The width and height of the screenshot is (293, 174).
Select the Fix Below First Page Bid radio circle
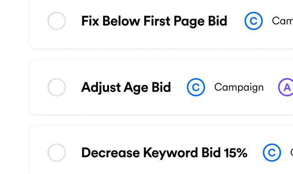click(x=57, y=21)
